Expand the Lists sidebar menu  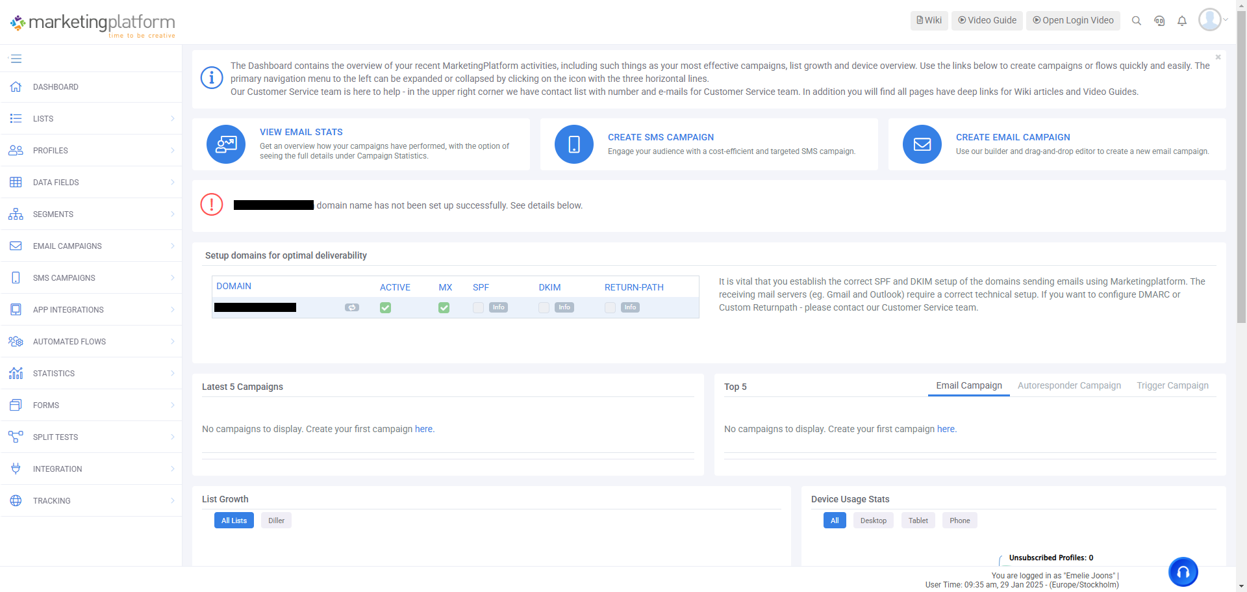point(91,119)
